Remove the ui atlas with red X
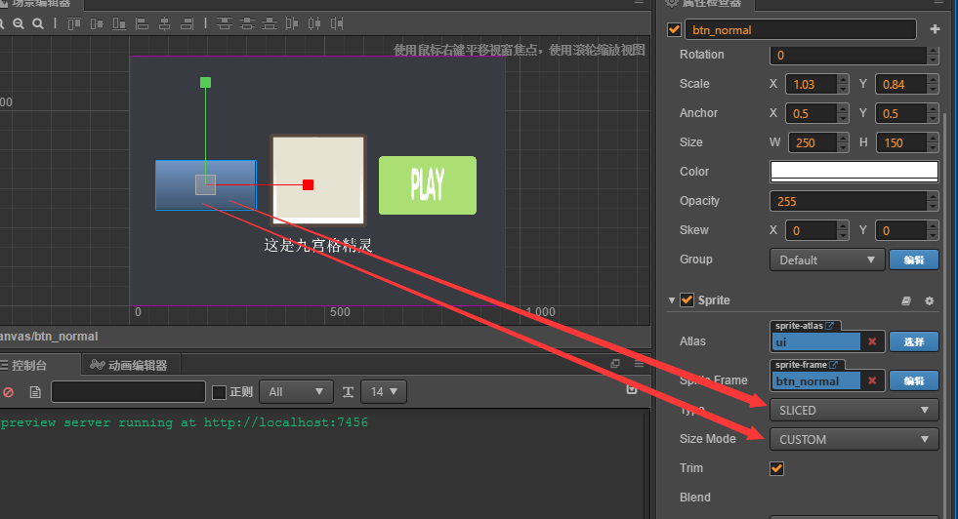Image resolution: width=958 pixels, height=519 pixels. tap(872, 341)
